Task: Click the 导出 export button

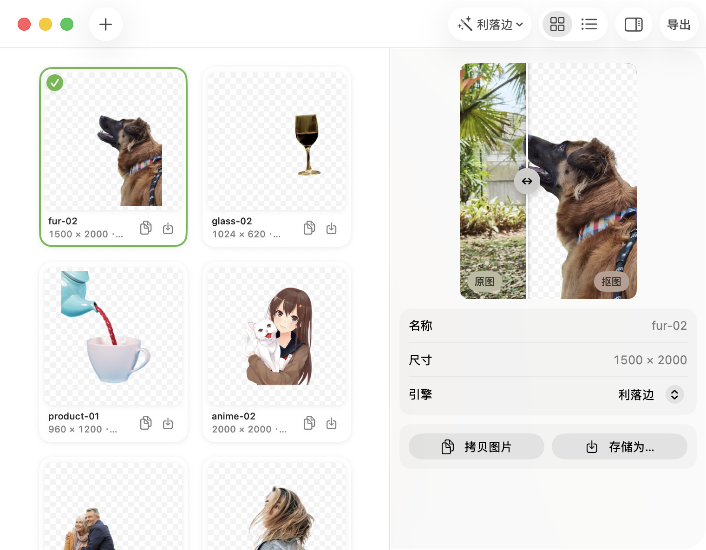Action: pos(679,24)
